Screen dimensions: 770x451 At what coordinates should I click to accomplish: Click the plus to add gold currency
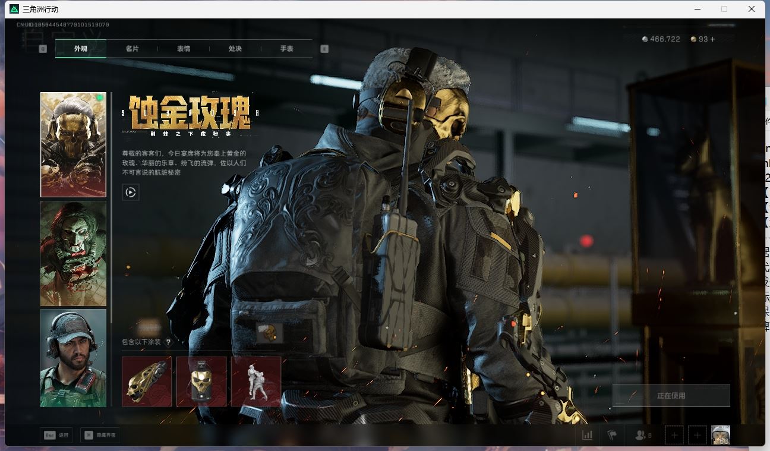(x=712, y=39)
